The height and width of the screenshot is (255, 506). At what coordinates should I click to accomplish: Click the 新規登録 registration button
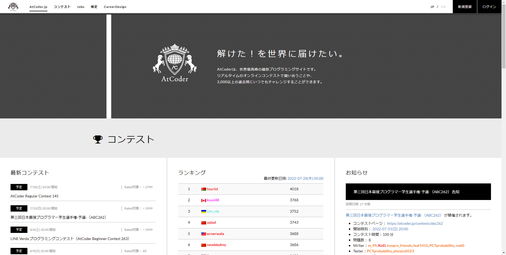465,7
